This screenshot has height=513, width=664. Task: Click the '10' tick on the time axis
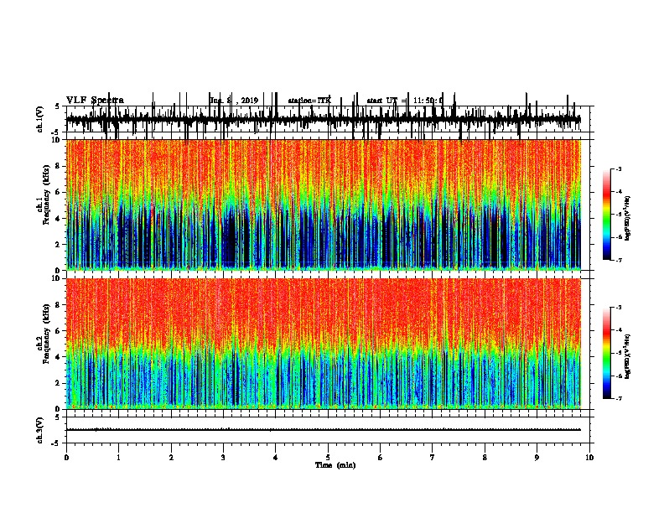coord(589,458)
